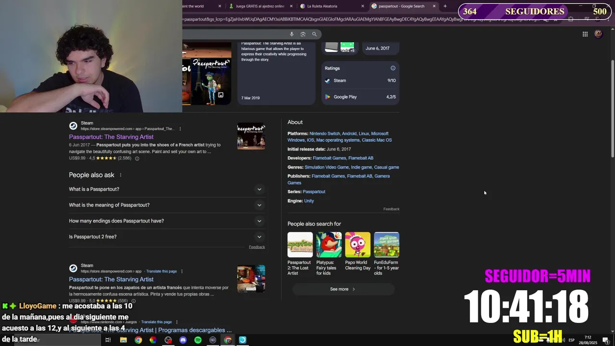This screenshot has width=615, height=346.
Task: Click the first Chrome taskbar icon
Action: click(x=138, y=340)
